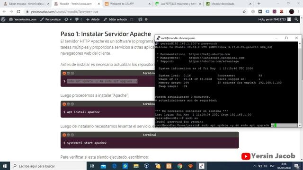
Task: Click the Escribe aquí para buscar box
Action: (48, 166)
